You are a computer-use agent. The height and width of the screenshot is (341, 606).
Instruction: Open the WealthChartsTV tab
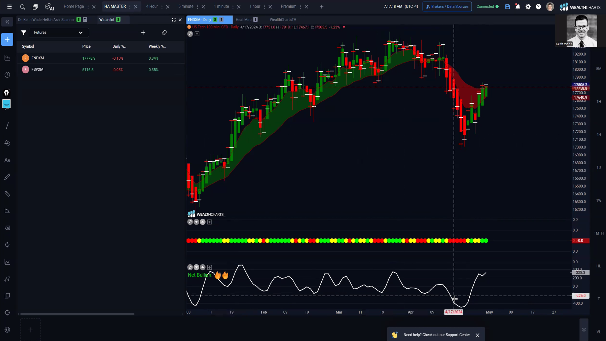[283, 20]
